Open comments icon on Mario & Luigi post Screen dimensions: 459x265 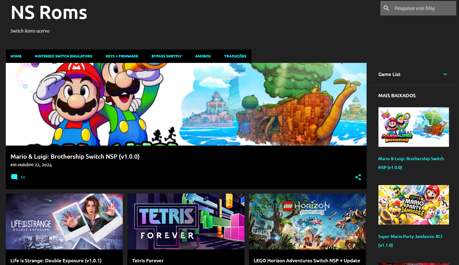coord(14,177)
